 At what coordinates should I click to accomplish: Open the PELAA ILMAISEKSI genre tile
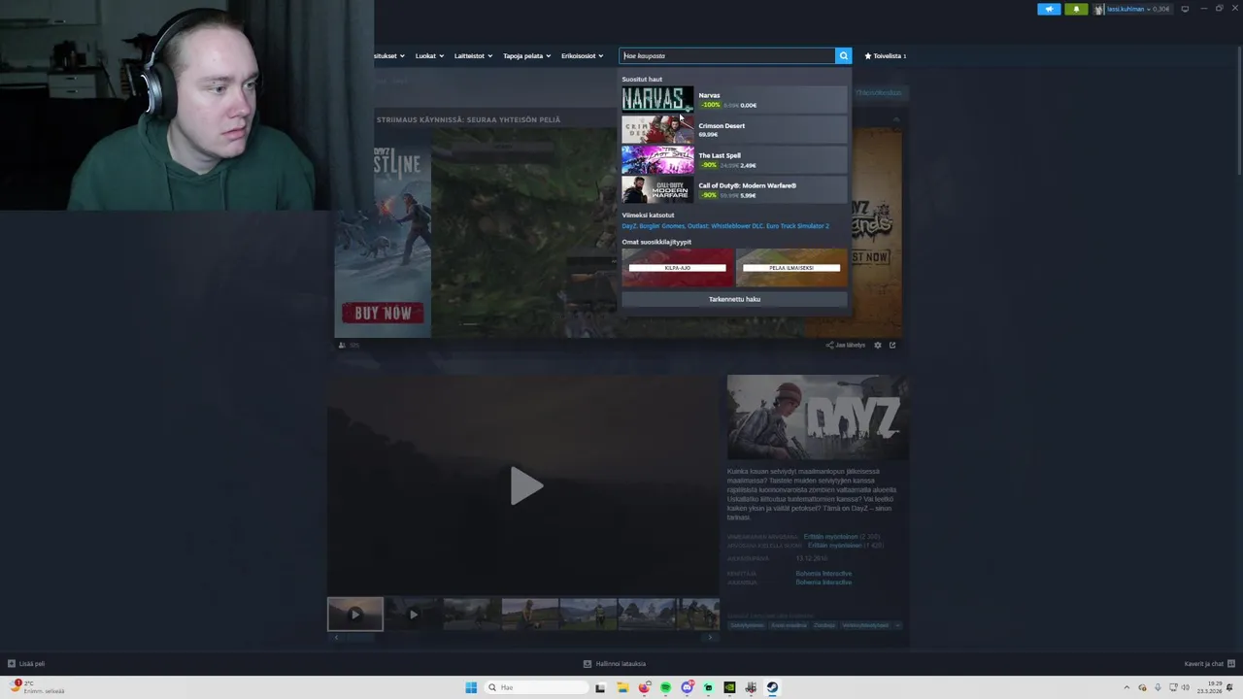pos(791,268)
